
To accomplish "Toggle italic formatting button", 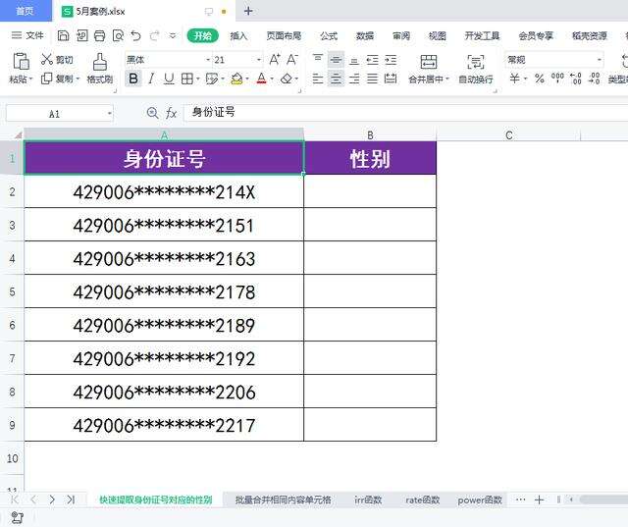I will (x=151, y=79).
